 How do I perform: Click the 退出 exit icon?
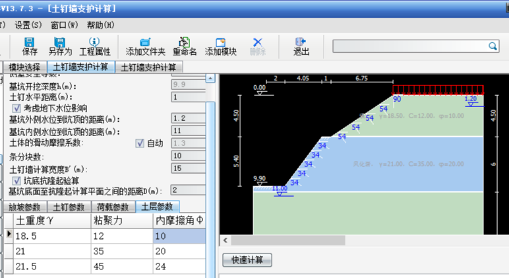click(x=301, y=42)
